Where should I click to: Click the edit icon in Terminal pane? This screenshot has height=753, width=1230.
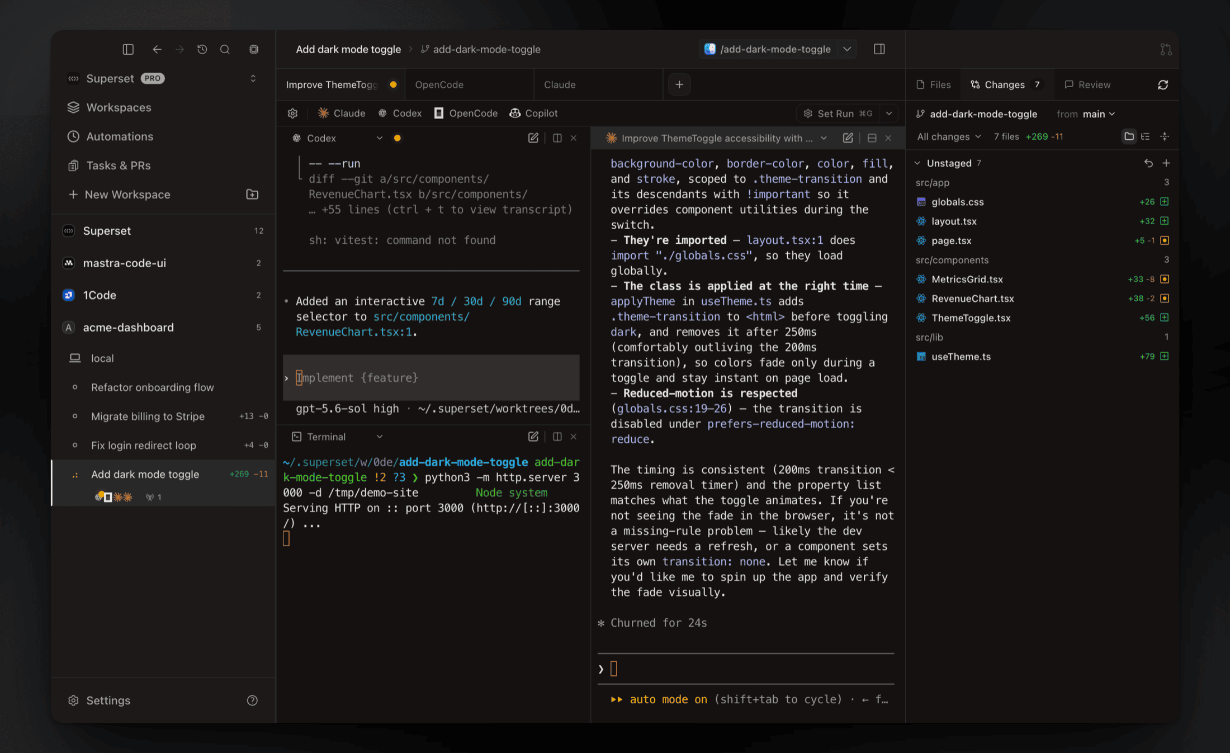pos(533,437)
